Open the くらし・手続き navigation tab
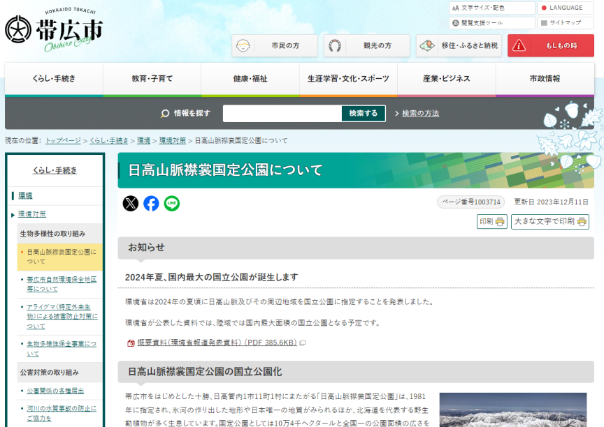604x427 pixels. (x=54, y=79)
